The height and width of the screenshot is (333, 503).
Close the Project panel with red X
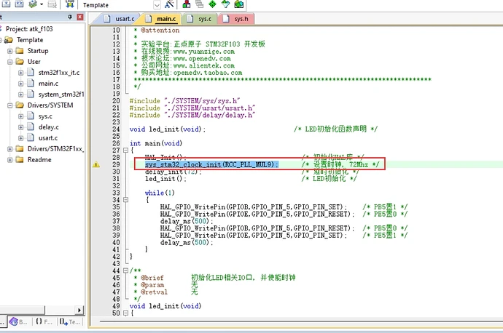point(79,17)
